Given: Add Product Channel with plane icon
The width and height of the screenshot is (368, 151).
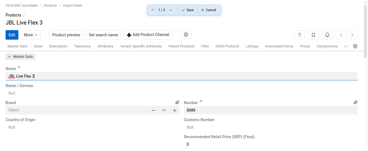Looking at the screenshot, I should click(148, 35).
